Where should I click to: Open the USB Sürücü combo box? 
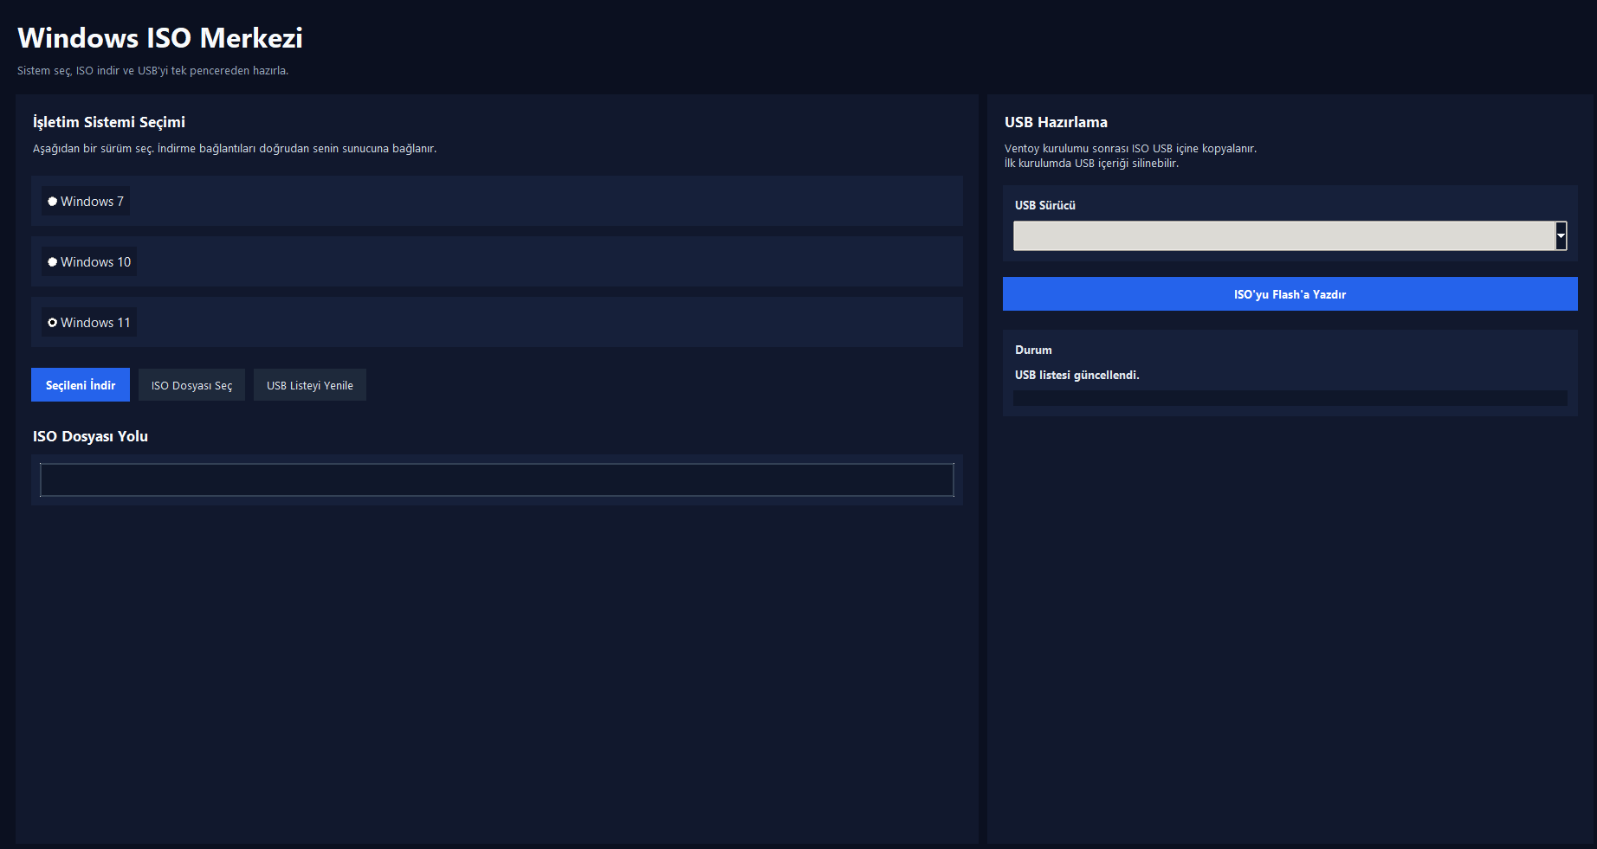(1283, 235)
